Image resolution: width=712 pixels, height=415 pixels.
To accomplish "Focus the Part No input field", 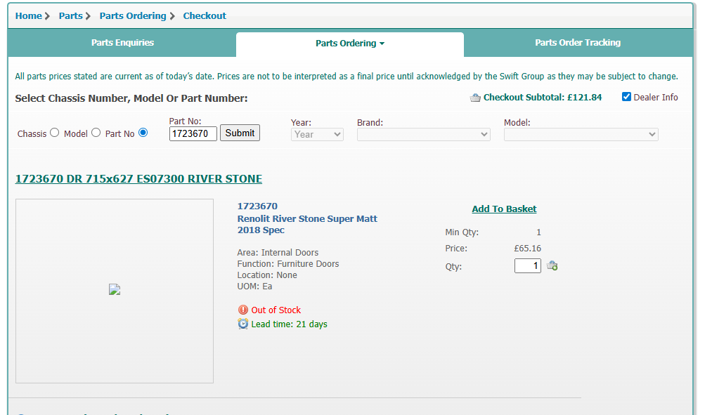I will [193, 134].
